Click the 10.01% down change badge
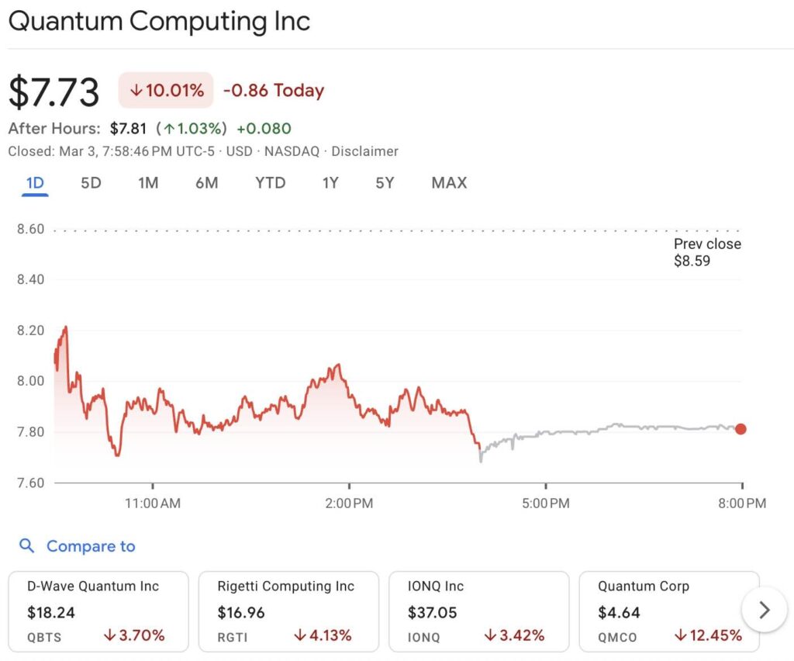 pyautogui.click(x=166, y=91)
